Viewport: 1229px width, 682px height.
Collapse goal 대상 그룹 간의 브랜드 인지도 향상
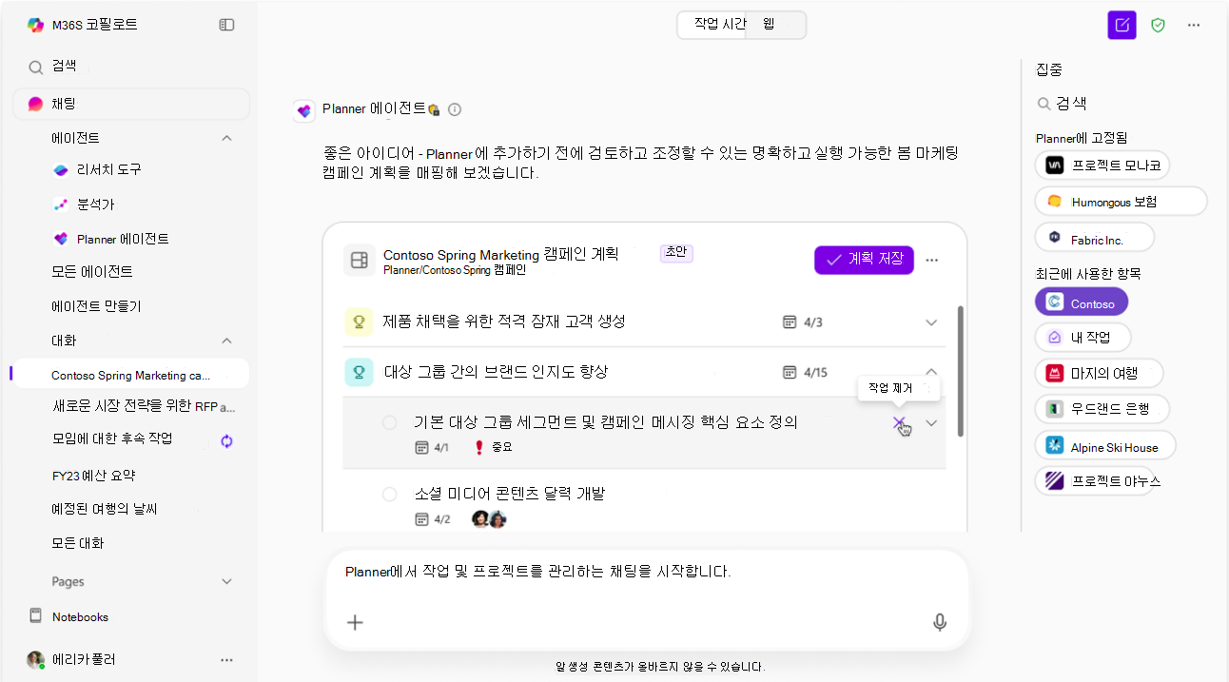pyautogui.click(x=931, y=372)
